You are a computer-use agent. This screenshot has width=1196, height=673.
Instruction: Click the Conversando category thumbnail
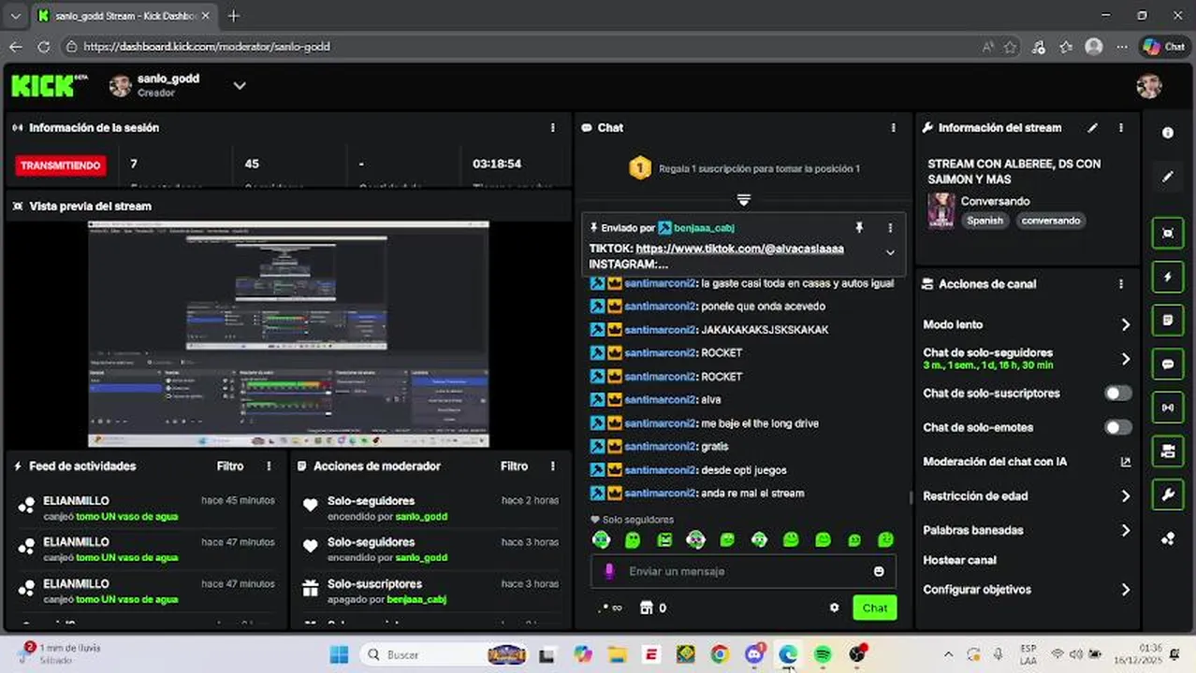(941, 210)
